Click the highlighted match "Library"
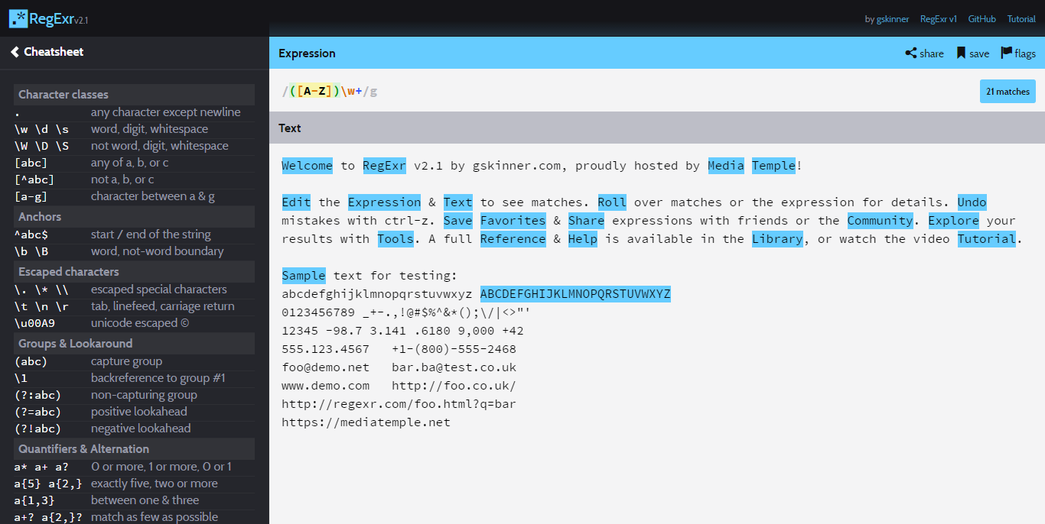 pyautogui.click(x=777, y=239)
